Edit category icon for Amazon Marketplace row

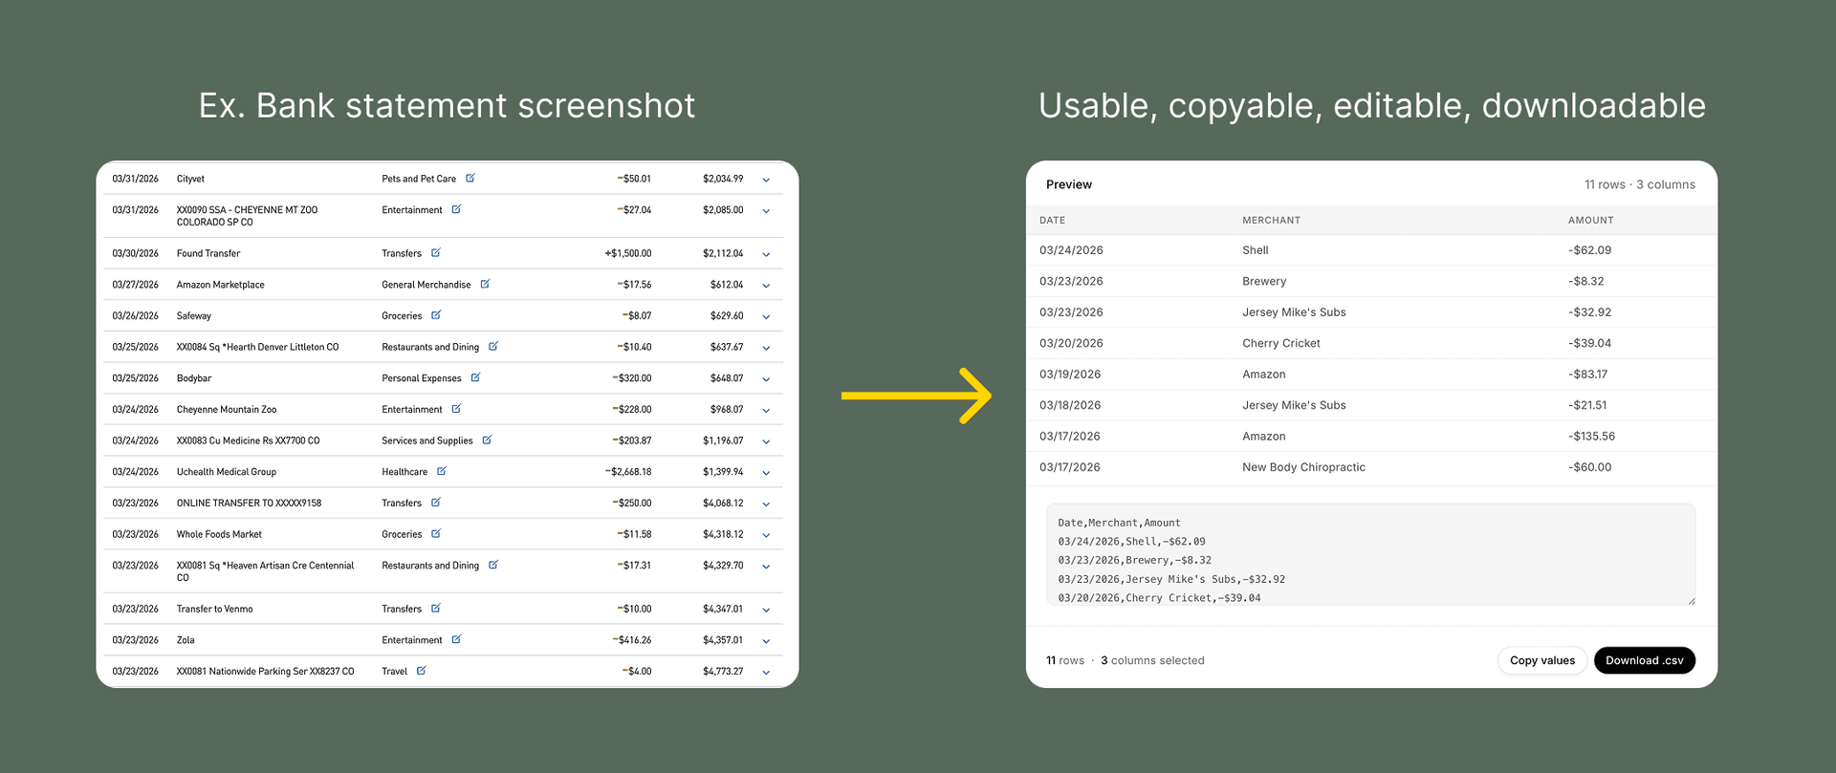pyautogui.click(x=485, y=284)
